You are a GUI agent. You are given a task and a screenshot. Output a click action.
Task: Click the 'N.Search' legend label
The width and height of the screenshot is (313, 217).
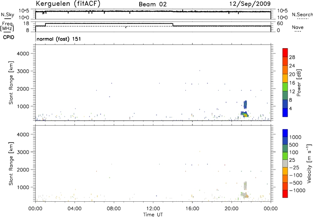click(x=302, y=14)
